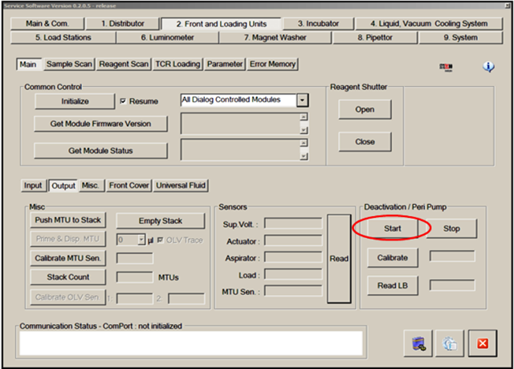
Task: Switch to the 3. Incubator tab
Action: 317,24
